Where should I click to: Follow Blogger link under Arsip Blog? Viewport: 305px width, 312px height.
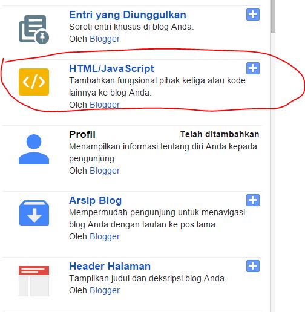[105, 236]
